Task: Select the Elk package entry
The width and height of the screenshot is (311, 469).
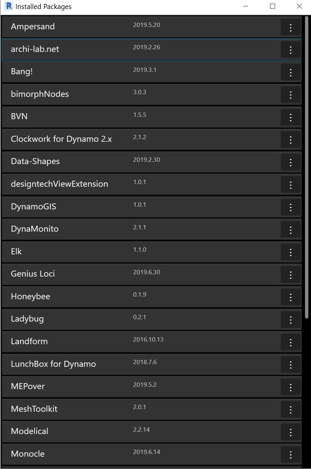Action: 133,252
